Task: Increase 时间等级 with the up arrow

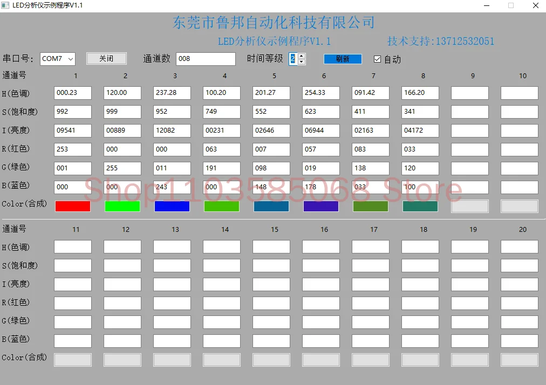Action: [302, 56]
